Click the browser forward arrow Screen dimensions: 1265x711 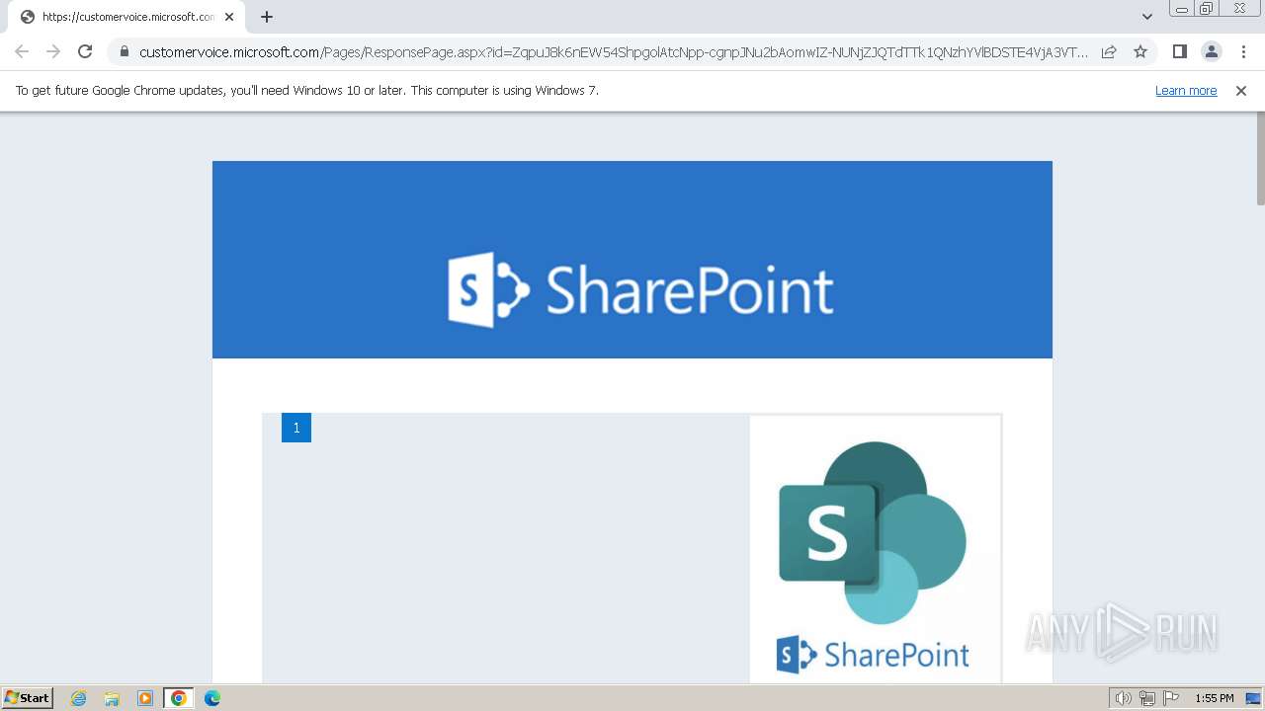53,51
